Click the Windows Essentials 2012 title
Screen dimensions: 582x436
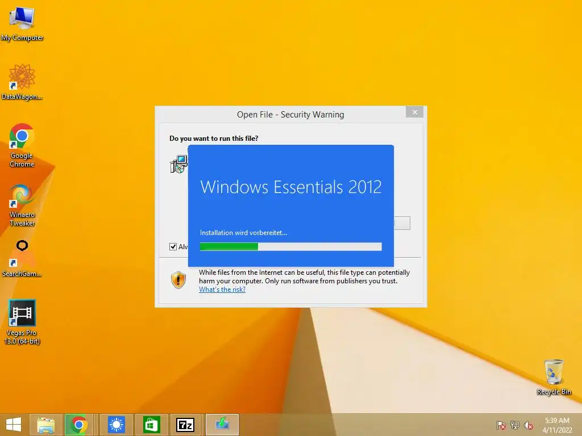pyautogui.click(x=290, y=187)
